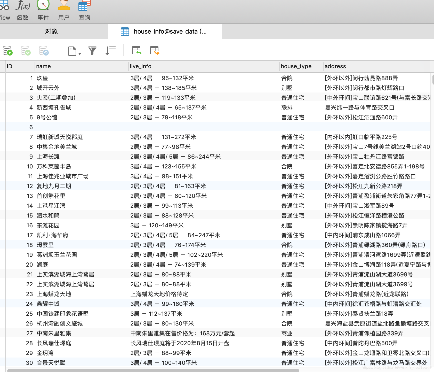
Task: Select the name cell 新西塘孔雀城
Action: [54, 107]
